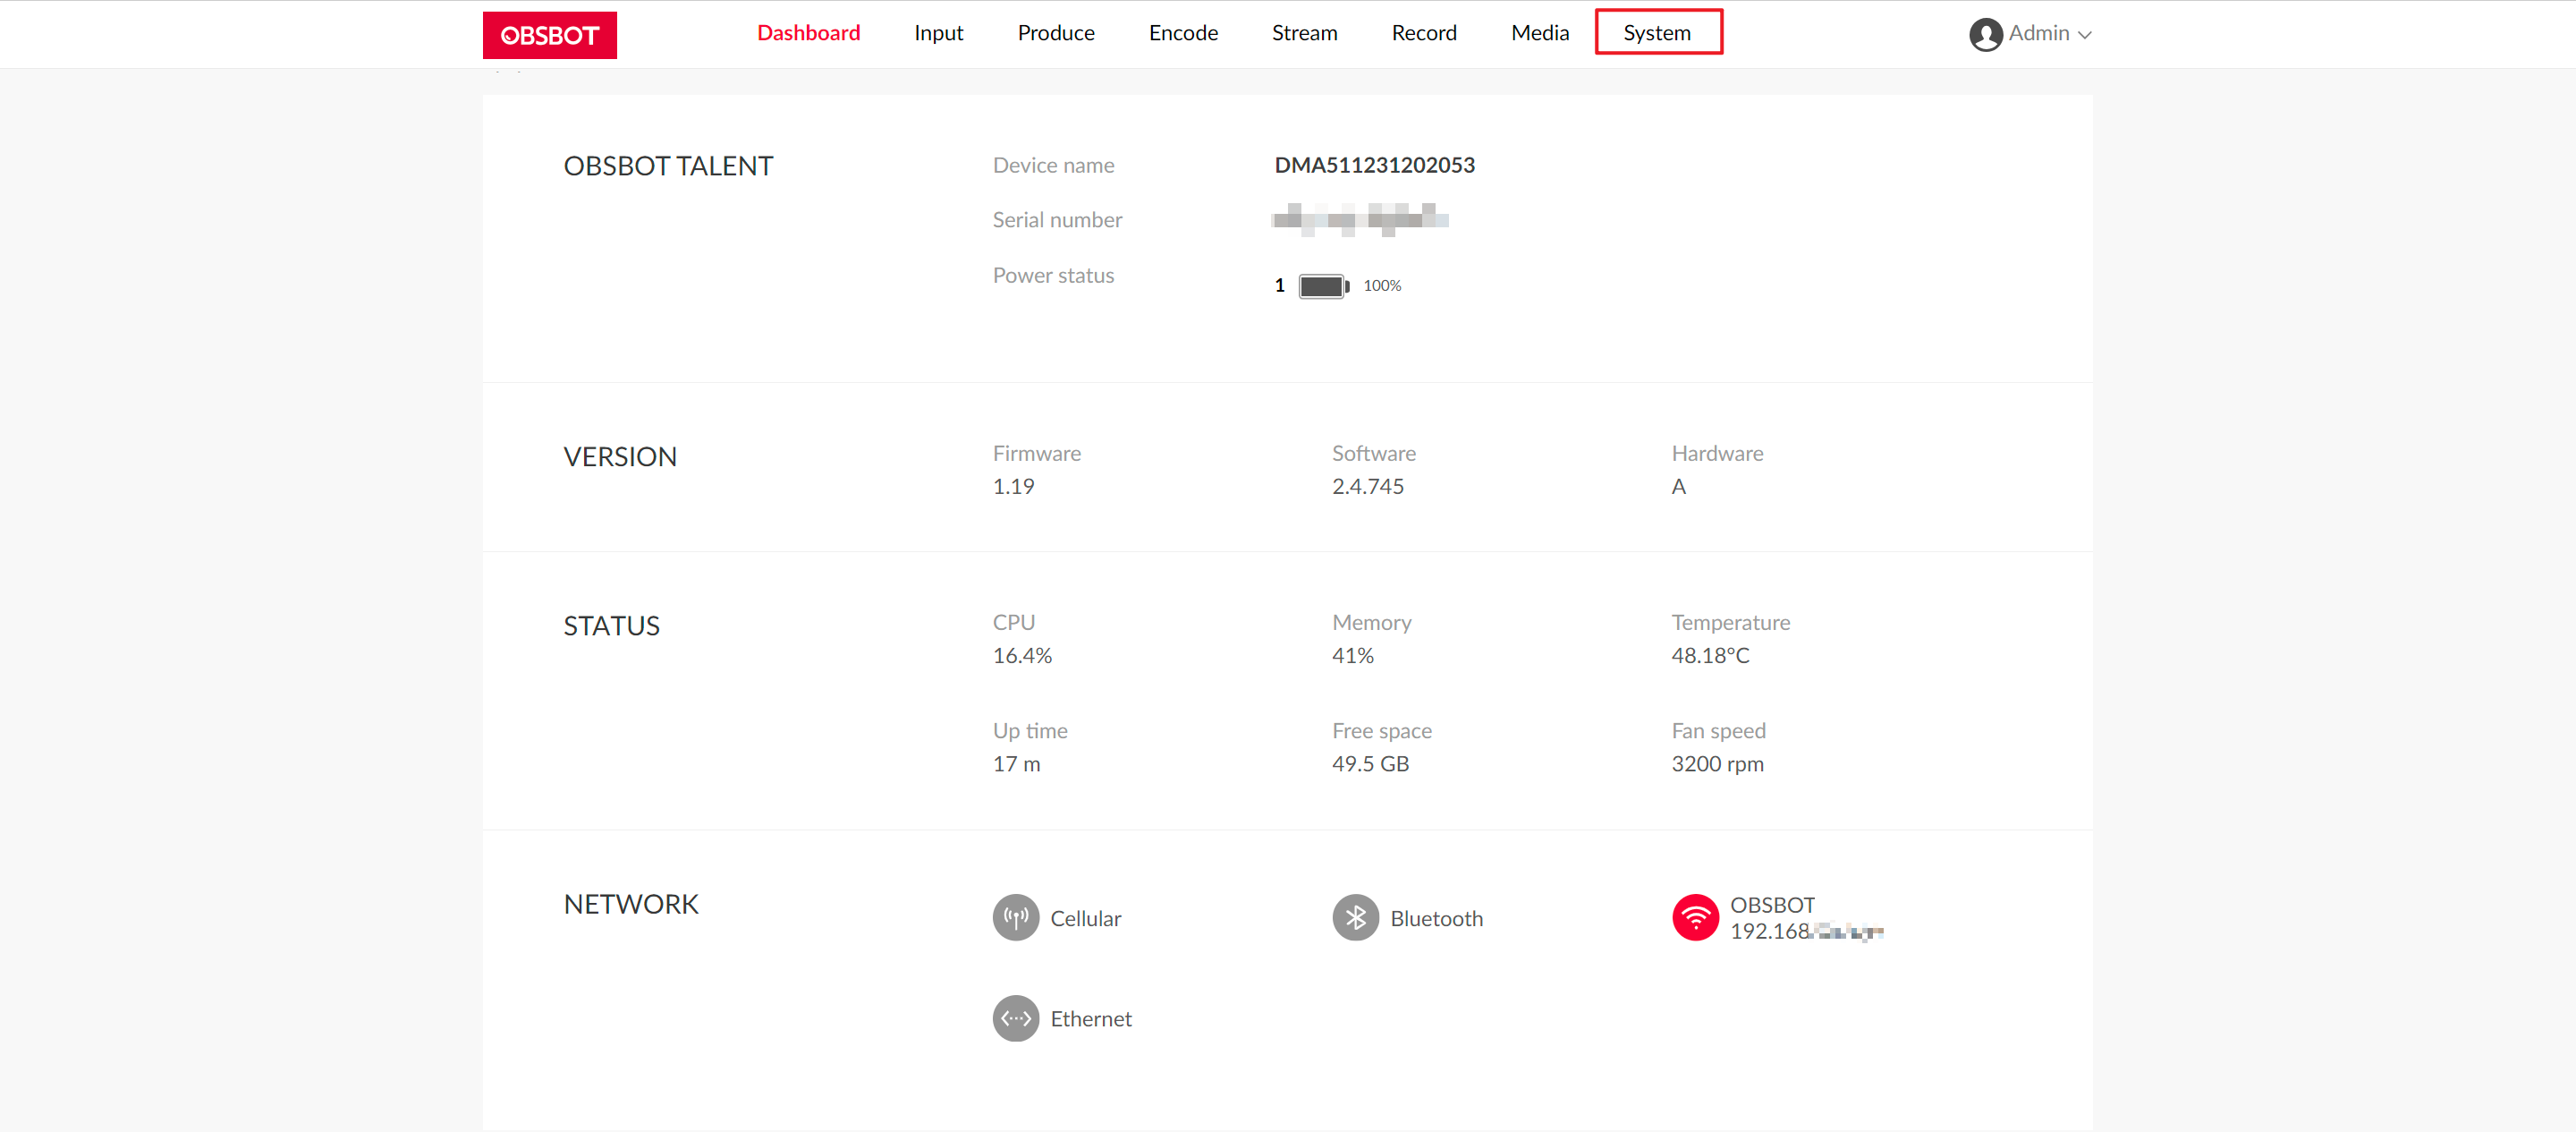This screenshot has height=1132, width=2576.
Task: Click the Bluetooth network icon
Action: tap(1355, 918)
